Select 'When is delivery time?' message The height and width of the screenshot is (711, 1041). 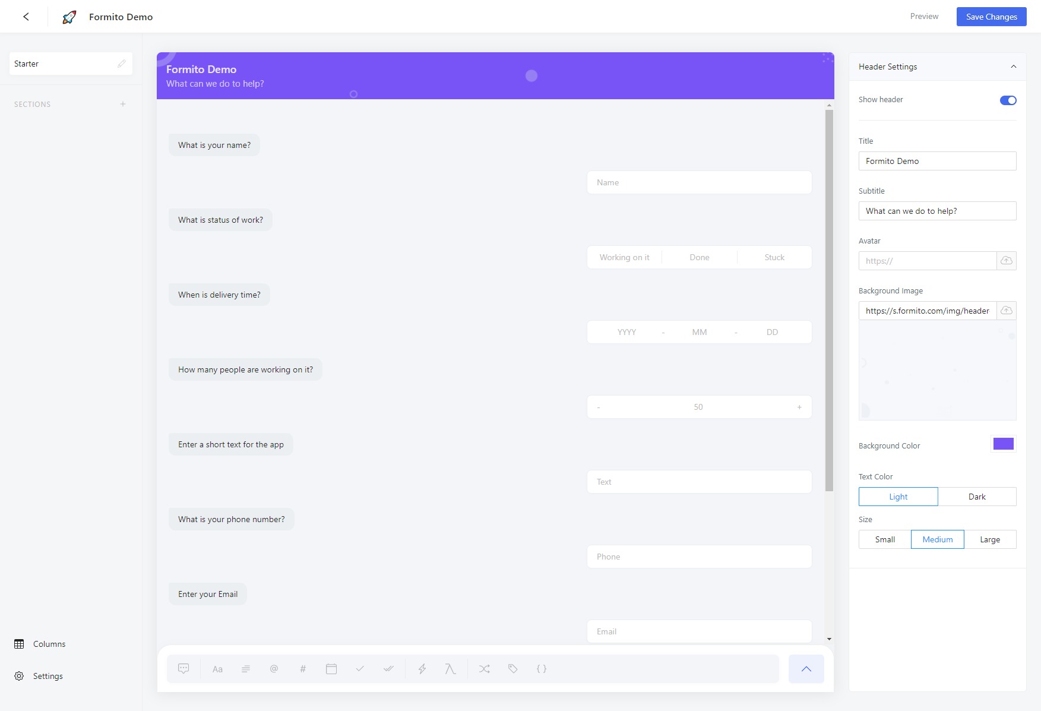click(x=219, y=295)
